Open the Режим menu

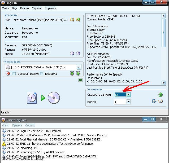24,8
